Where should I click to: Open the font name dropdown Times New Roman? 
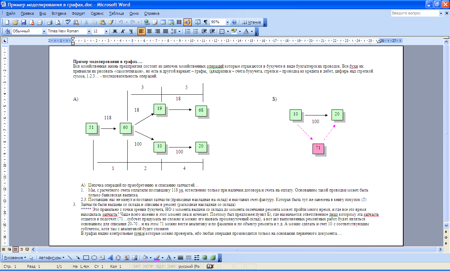(x=89, y=31)
